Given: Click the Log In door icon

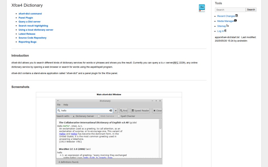Looking at the screenshot, I should (x=225, y=31).
